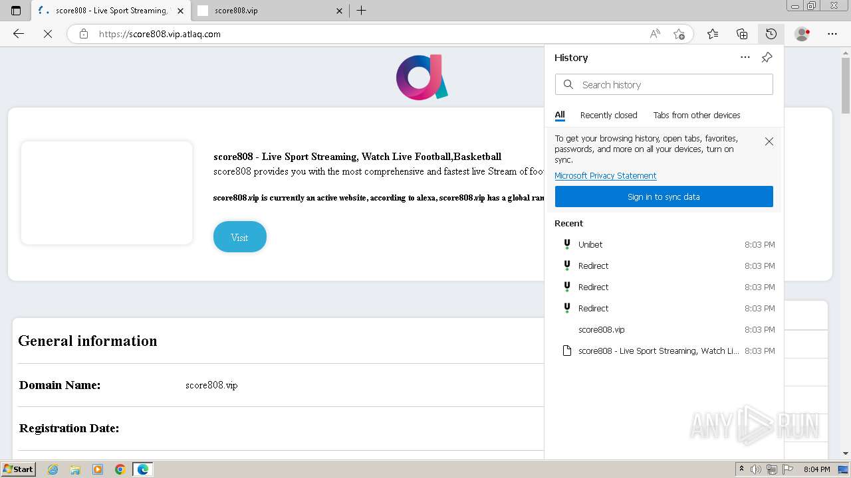Open Microsoft Privacy Statement link
Viewport: 851px width, 478px height.
[606, 176]
